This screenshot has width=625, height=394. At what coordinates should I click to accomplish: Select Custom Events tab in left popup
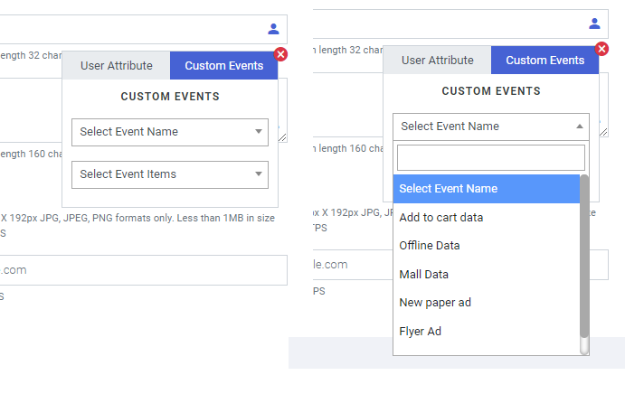tap(223, 65)
